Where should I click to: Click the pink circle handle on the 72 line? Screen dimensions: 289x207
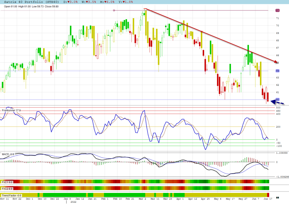(114, 10)
